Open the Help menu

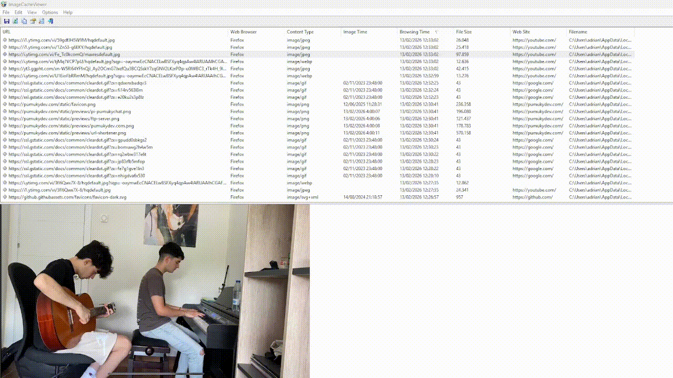(68, 12)
